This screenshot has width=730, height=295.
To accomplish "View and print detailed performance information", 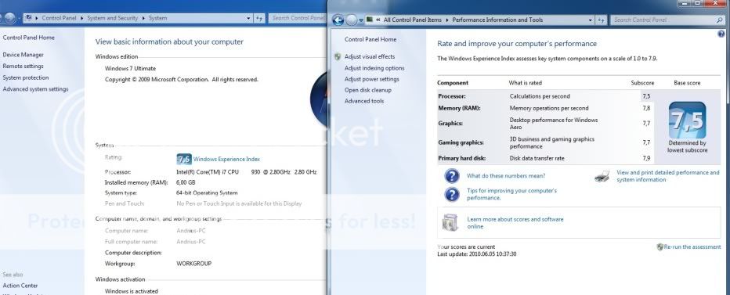I will point(667,176).
